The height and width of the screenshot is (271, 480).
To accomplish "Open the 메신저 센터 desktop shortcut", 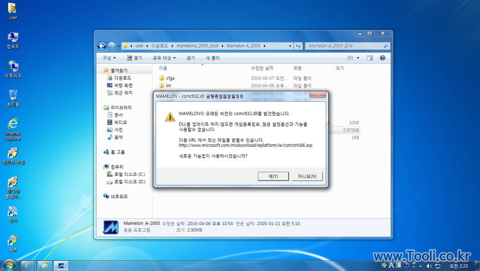I will click(13, 156).
